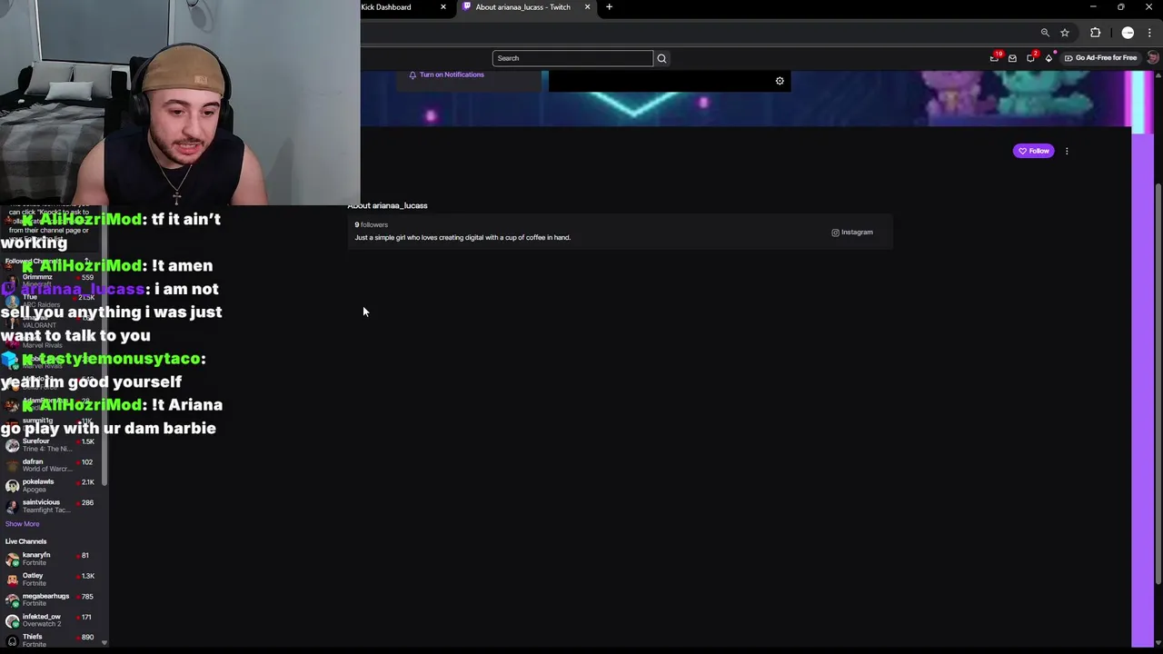Open the Chrome three-dot menu
The width and height of the screenshot is (1163, 654).
click(1149, 33)
